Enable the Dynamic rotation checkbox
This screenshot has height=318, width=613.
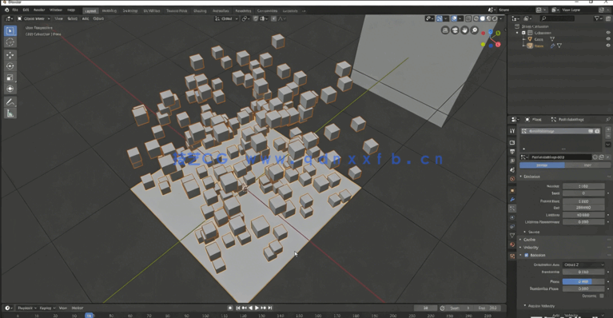602,296
